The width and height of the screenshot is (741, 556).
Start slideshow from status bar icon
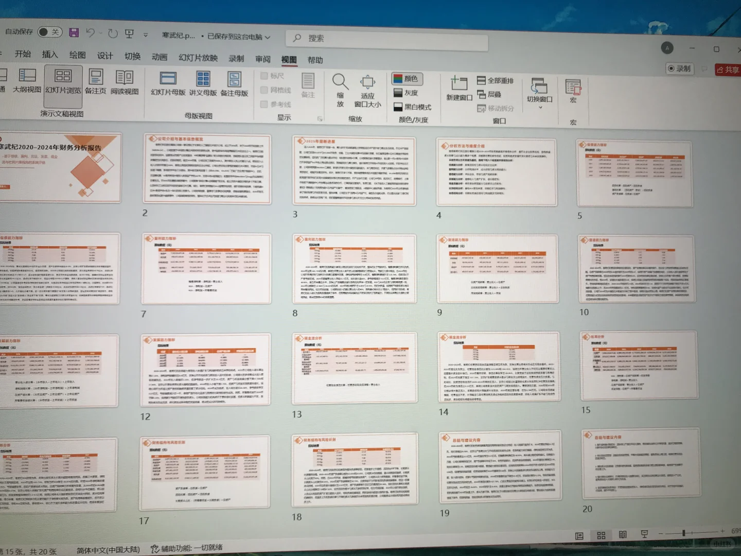click(644, 534)
